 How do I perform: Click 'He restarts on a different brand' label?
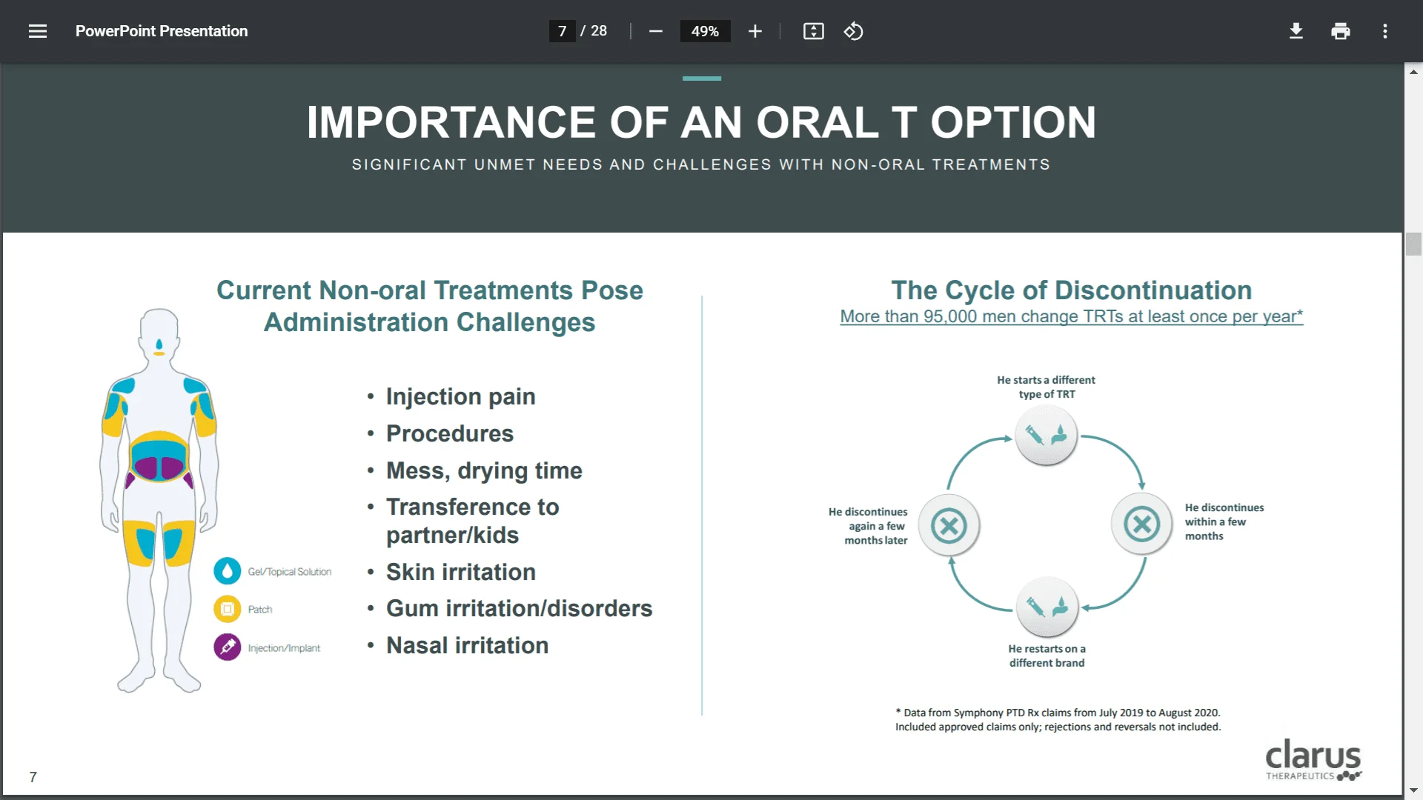(1046, 656)
